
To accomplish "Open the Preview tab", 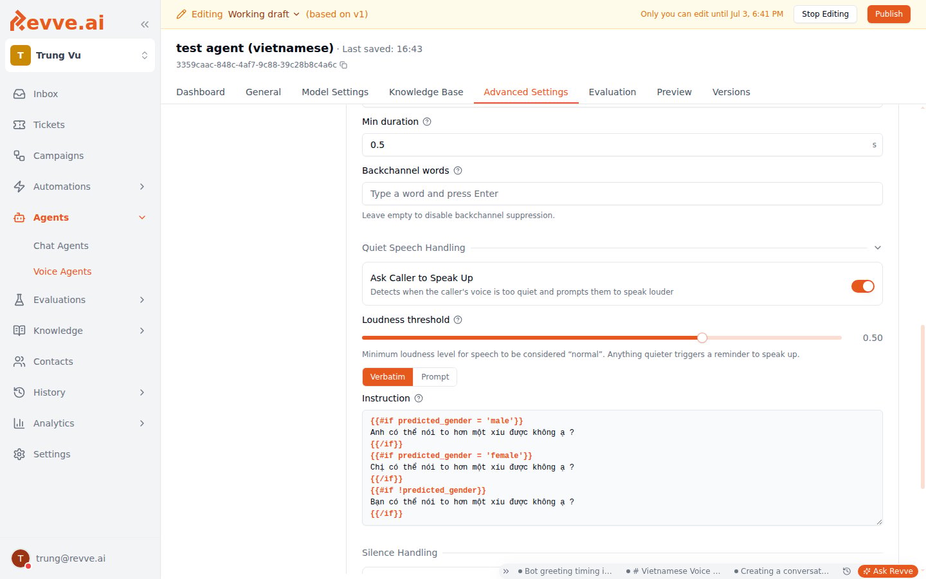I will click(674, 92).
